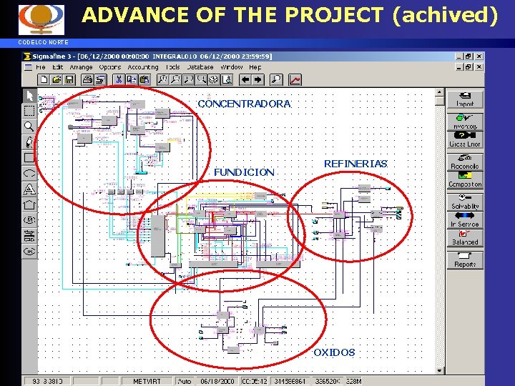Click the OXIDOS label on the diagram
The height and width of the screenshot is (386, 515).
(334, 352)
